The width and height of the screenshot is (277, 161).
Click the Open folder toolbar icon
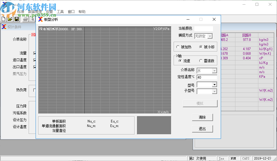click(x=10, y=19)
